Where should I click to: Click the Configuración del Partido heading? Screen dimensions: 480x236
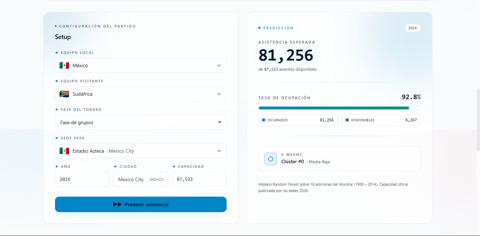(97, 26)
